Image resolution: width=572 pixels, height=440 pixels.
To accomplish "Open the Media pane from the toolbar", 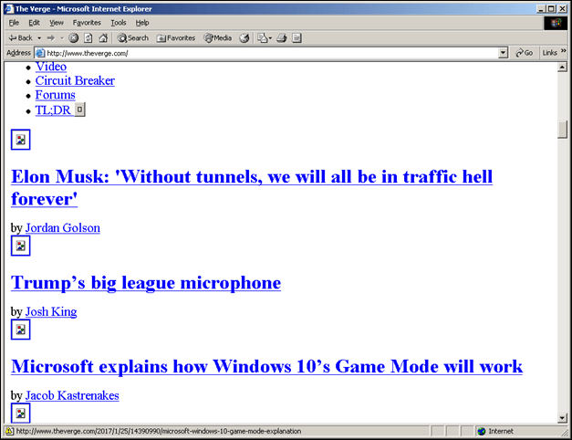I will pyautogui.click(x=218, y=38).
